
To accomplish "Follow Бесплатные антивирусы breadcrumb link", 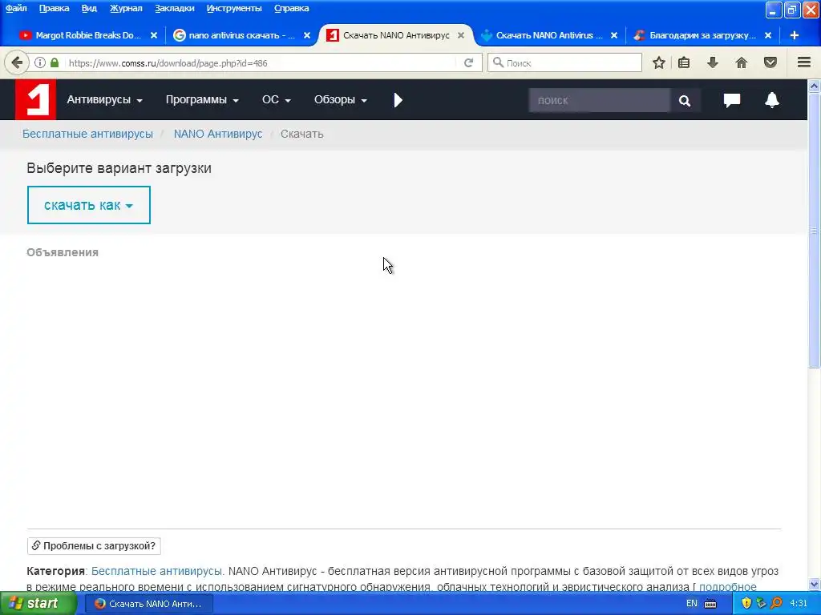I will [87, 134].
